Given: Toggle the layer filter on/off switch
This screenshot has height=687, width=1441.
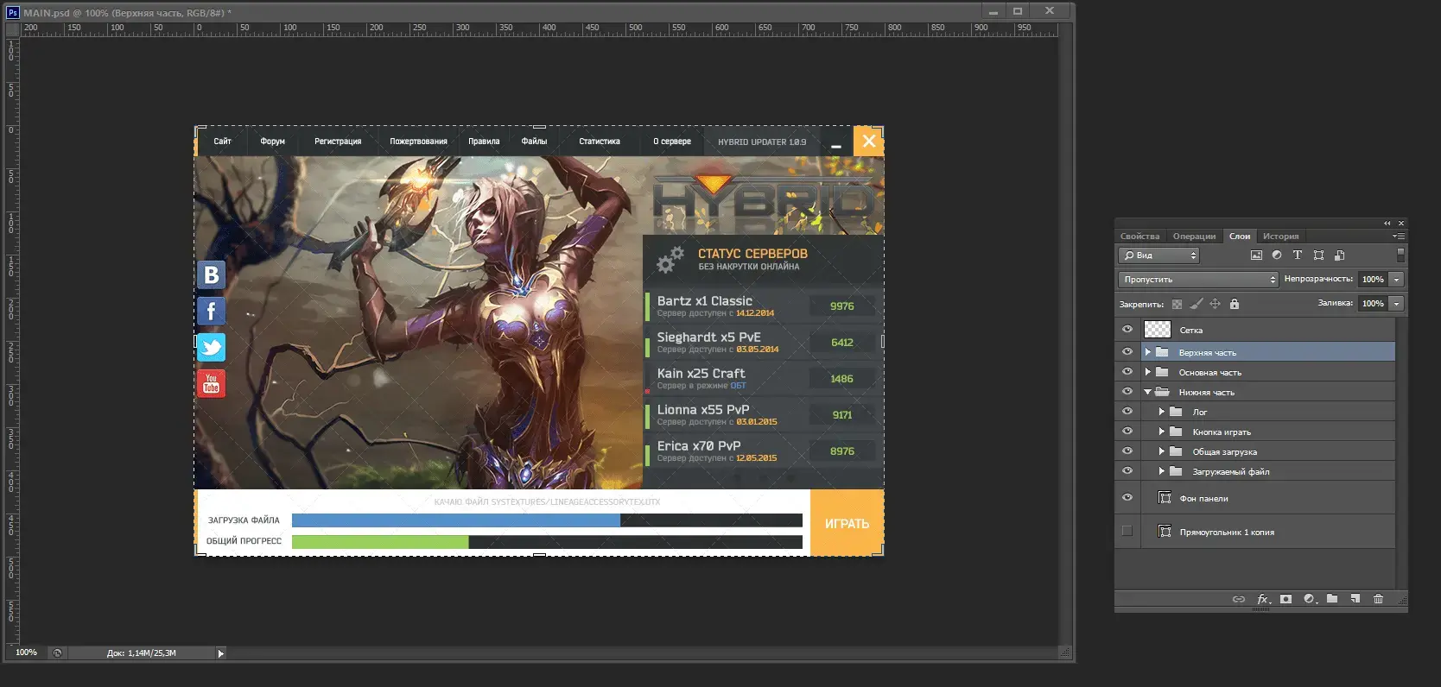Looking at the screenshot, I should click(1400, 255).
